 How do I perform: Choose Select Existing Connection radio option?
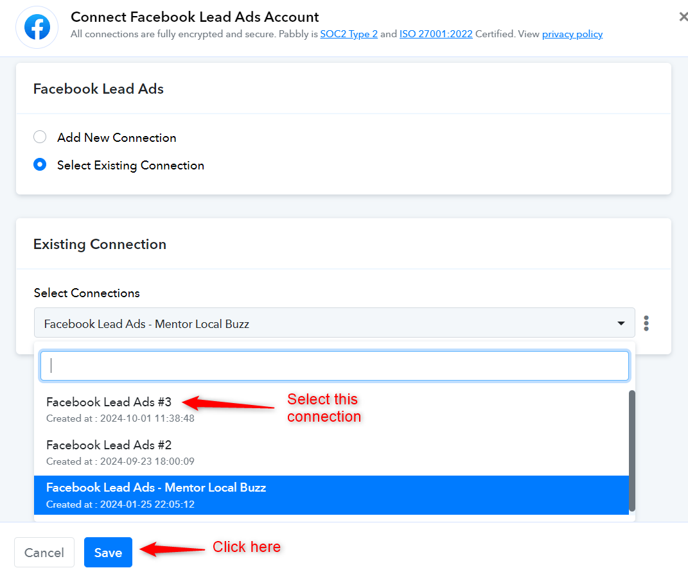[40, 164]
